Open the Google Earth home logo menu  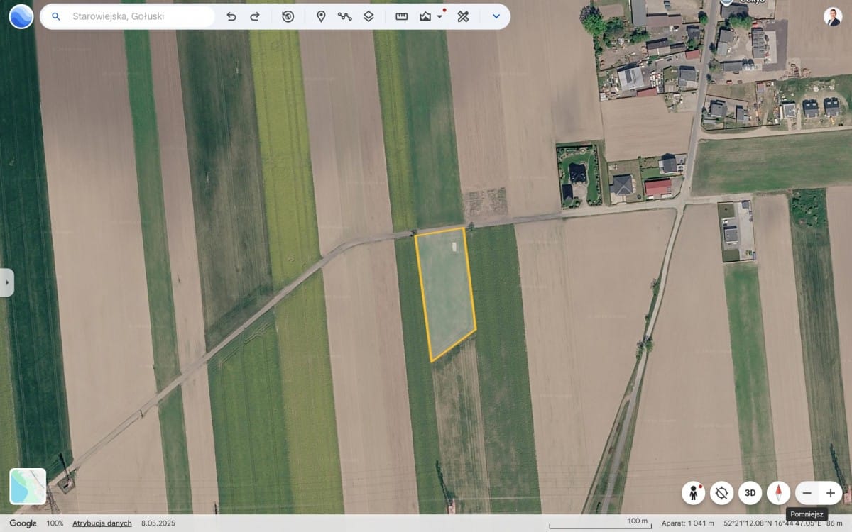point(21,16)
